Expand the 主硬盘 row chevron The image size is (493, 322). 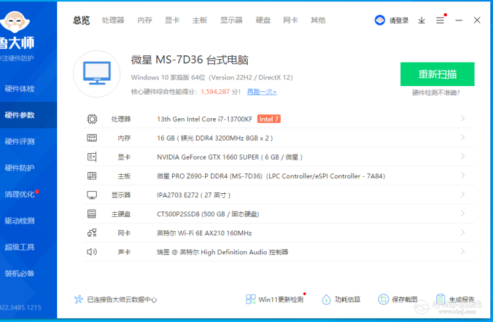(x=463, y=213)
